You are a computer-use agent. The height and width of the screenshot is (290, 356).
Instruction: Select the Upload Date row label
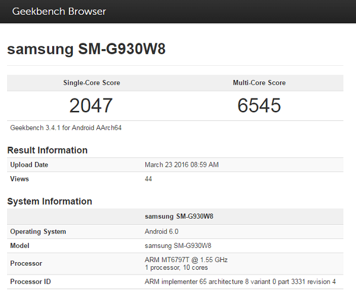(29, 165)
